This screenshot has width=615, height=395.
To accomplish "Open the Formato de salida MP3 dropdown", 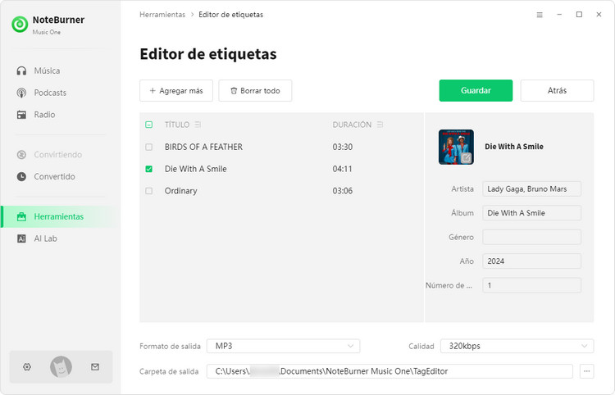I will [x=283, y=346].
